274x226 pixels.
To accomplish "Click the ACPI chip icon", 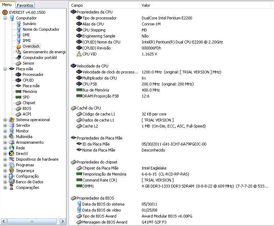I will pos(18,114).
